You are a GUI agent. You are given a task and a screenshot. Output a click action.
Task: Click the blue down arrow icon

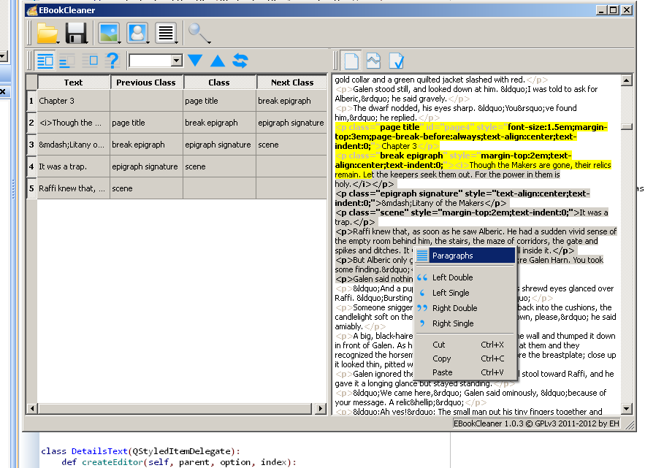click(195, 61)
